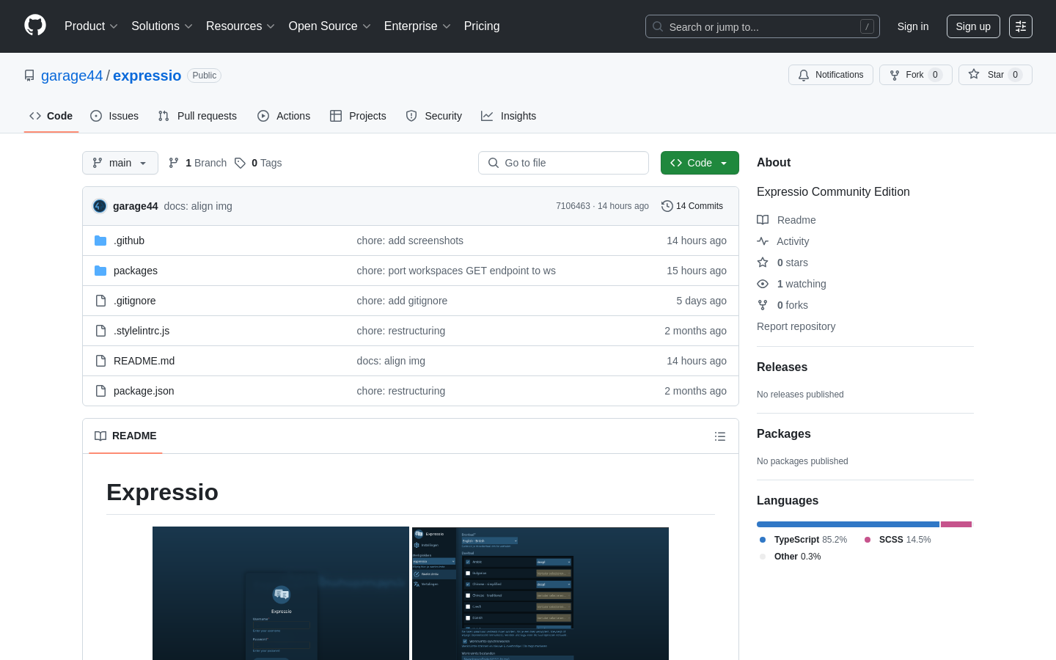The height and width of the screenshot is (660, 1056).
Task: Click the .gitignore file icon
Action: pos(100,301)
